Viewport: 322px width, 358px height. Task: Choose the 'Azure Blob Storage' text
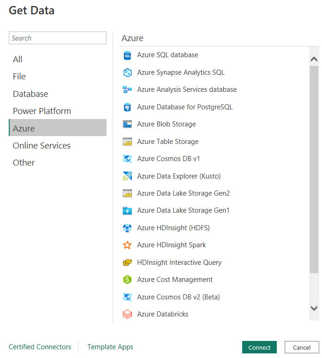coord(166,124)
